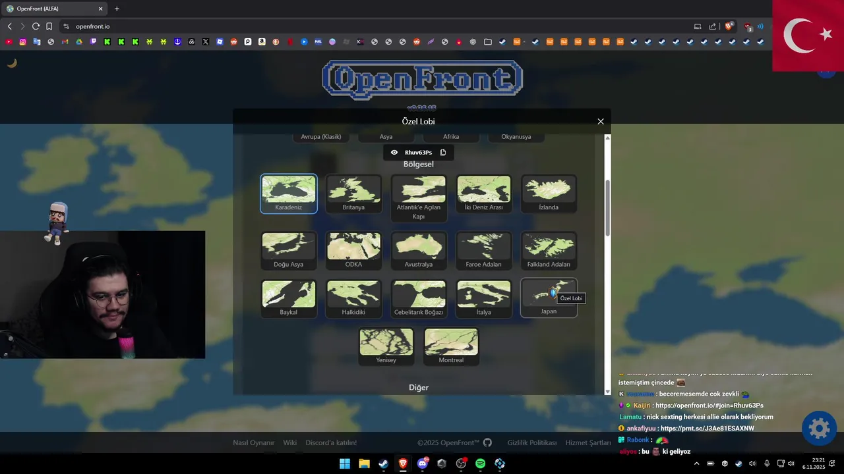Reload the page

[36, 26]
